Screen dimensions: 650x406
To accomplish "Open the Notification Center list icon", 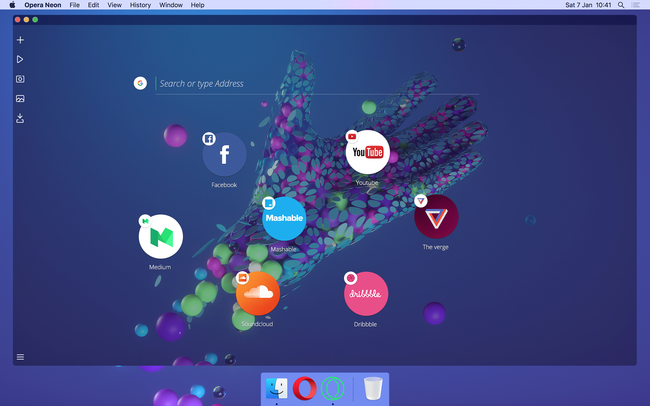I will coord(635,5).
